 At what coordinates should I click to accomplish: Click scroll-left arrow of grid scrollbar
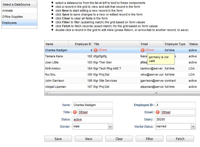(47, 93)
